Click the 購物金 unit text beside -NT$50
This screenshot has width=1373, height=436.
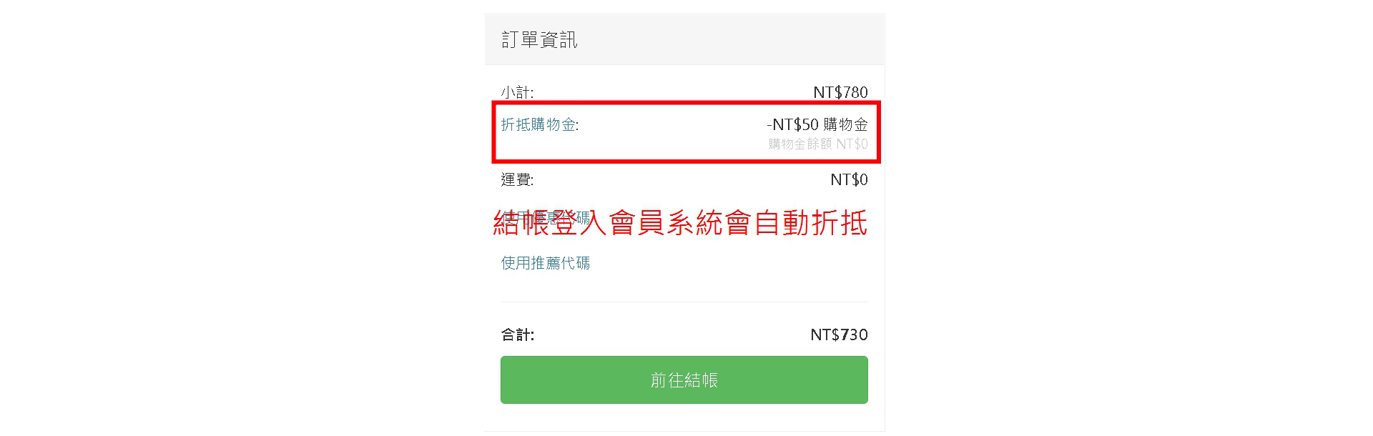tap(845, 124)
